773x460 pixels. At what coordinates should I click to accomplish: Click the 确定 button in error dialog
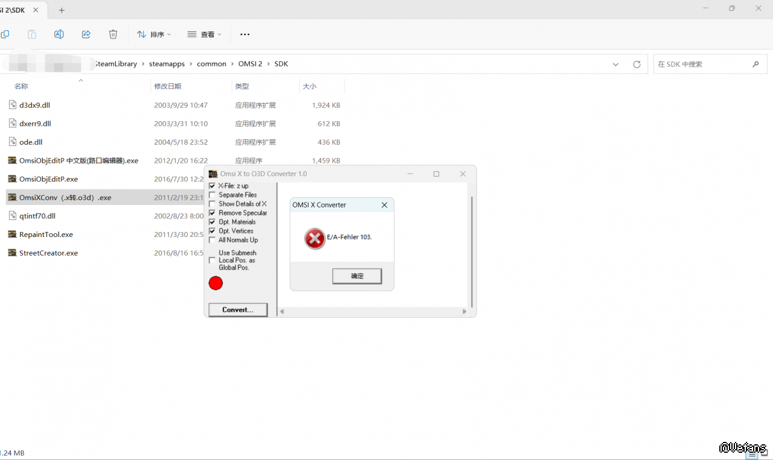coord(357,276)
